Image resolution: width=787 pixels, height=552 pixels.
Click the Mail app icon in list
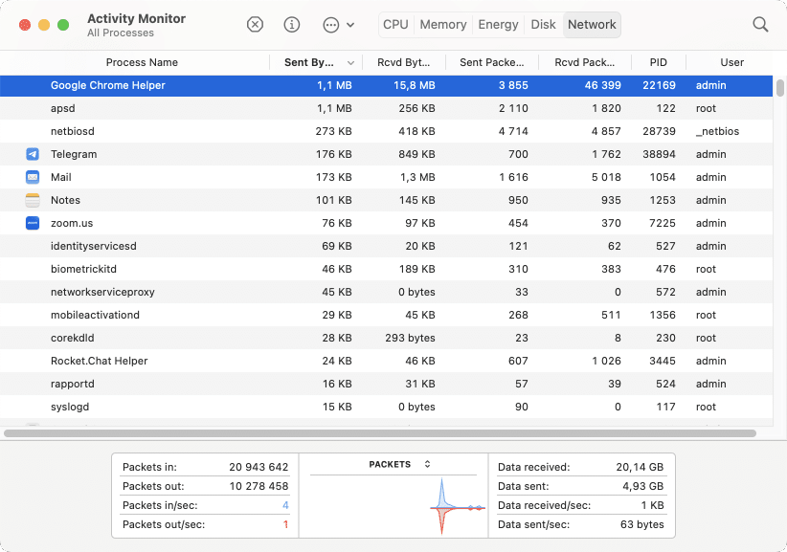(33, 177)
